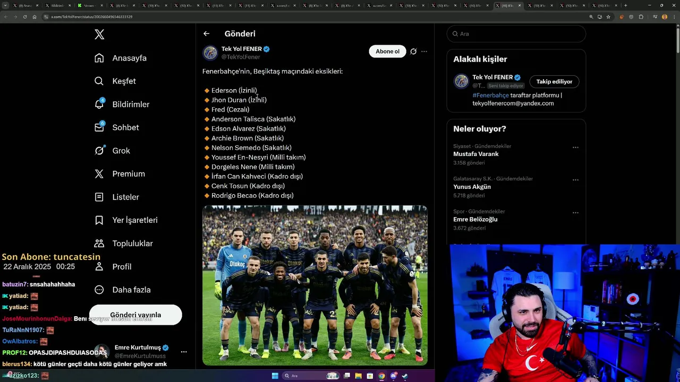
Task: Click the Bildirimler bell icon
Action: pyautogui.click(x=99, y=105)
